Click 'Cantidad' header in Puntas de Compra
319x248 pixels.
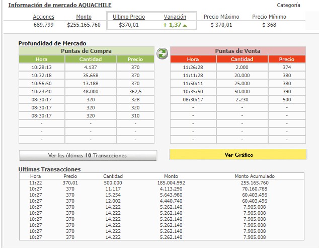(x=91, y=59)
